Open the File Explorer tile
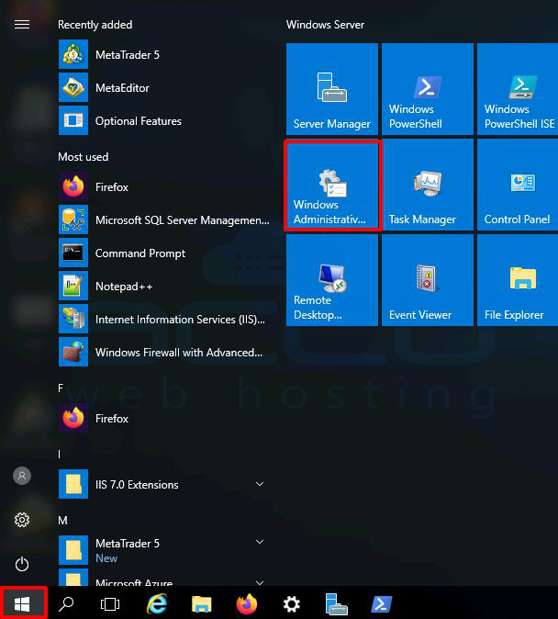The width and height of the screenshot is (558, 619). pyautogui.click(x=518, y=280)
